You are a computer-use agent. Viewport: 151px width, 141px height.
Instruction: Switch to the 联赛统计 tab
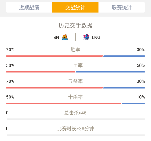click(x=122, y=7)
